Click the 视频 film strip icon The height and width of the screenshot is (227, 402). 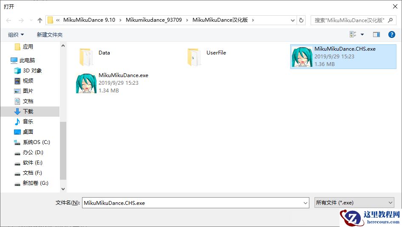click(17, 81)
